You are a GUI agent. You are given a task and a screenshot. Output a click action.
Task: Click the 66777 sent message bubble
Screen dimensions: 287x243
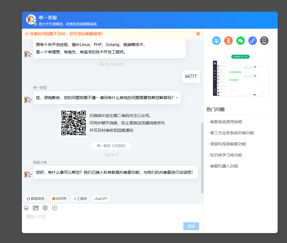point(191,76)
